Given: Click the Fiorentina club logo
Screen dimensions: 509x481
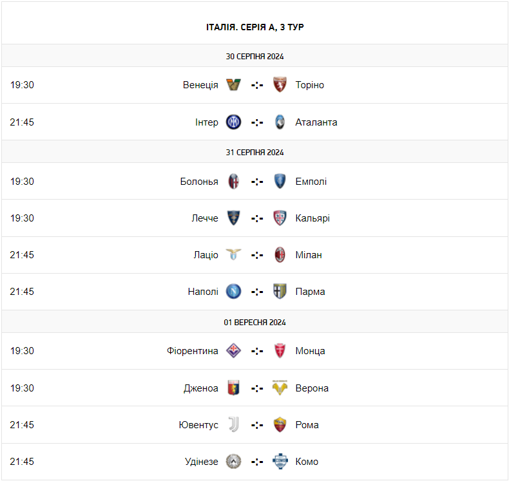Looking at the screenshot, I should click(x=233, y=351).
